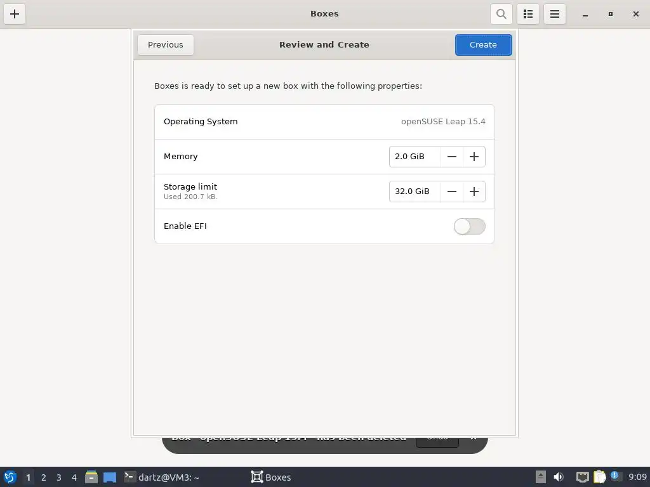Switch to workspace 4

(x=74, y=477)
